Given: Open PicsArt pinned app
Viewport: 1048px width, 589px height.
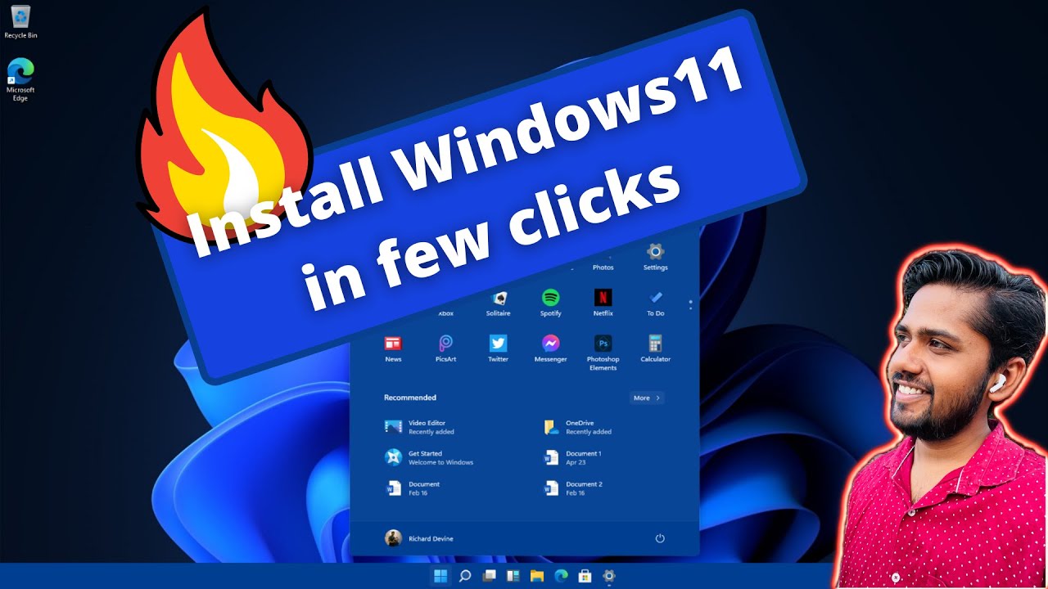Looking at the screenshot, I should 445,349.
